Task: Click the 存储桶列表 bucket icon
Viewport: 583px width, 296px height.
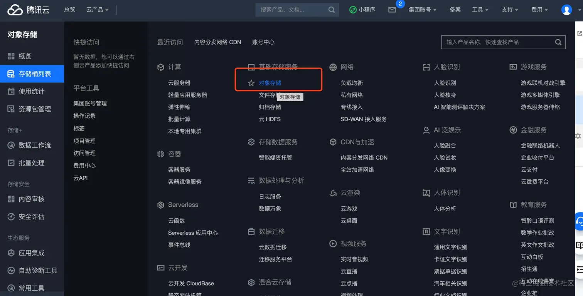Action: point(11,74)
